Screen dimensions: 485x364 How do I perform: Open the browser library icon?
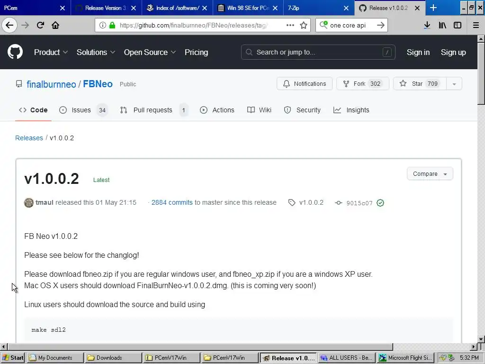(442, 26)
